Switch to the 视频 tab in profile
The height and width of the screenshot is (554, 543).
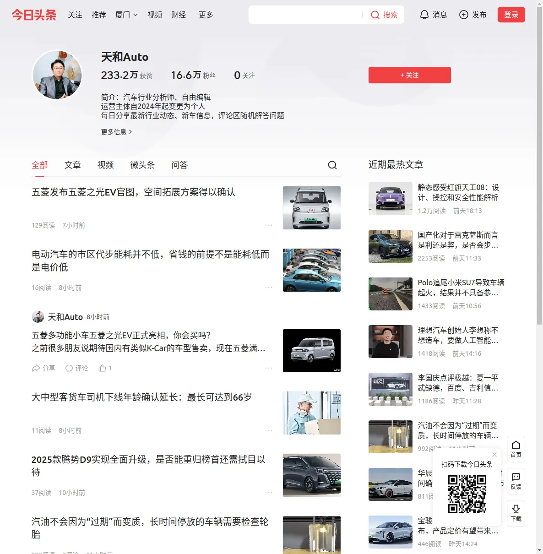(x=106, y=165)
